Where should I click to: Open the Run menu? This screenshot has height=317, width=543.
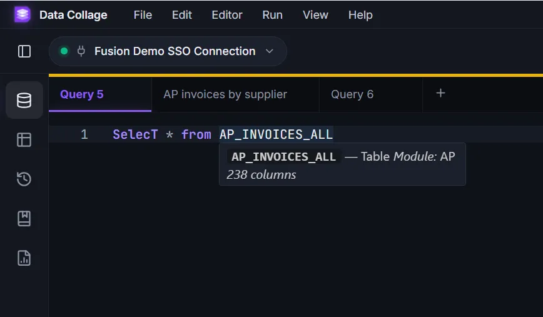coord(272,15)
